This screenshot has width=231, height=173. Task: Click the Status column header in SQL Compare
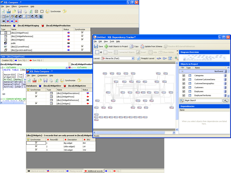tap(68, 29)
